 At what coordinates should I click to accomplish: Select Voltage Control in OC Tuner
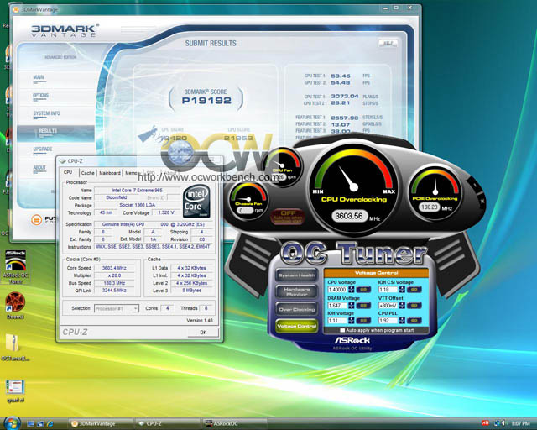(x=296, y=326)
